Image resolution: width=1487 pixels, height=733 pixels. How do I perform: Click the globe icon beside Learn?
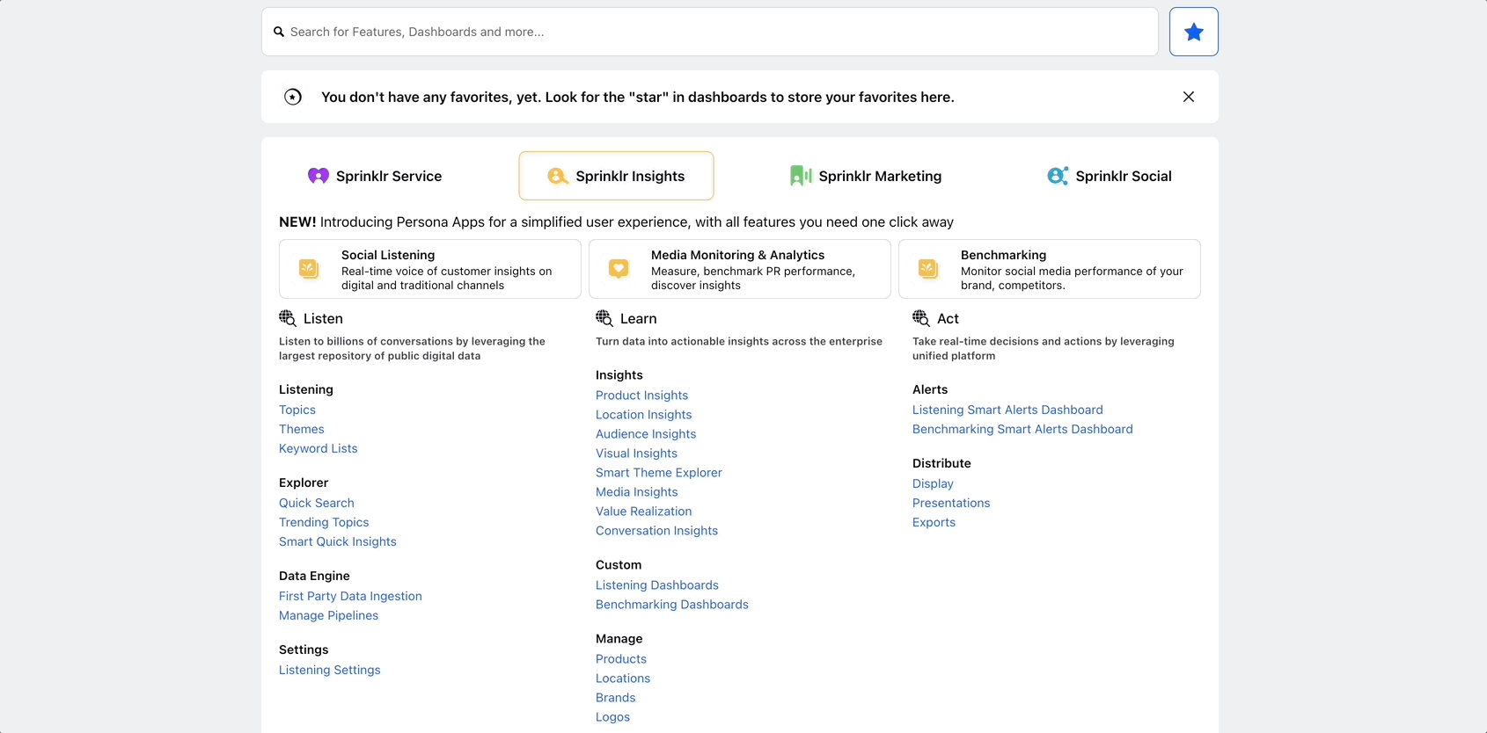point(604,318)
